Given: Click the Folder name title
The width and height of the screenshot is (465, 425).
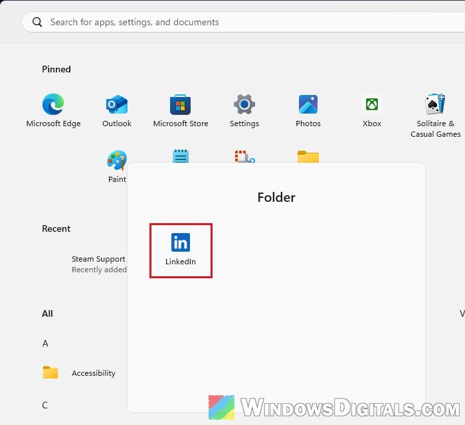Looking at the screenshot, I should (276, 197).
